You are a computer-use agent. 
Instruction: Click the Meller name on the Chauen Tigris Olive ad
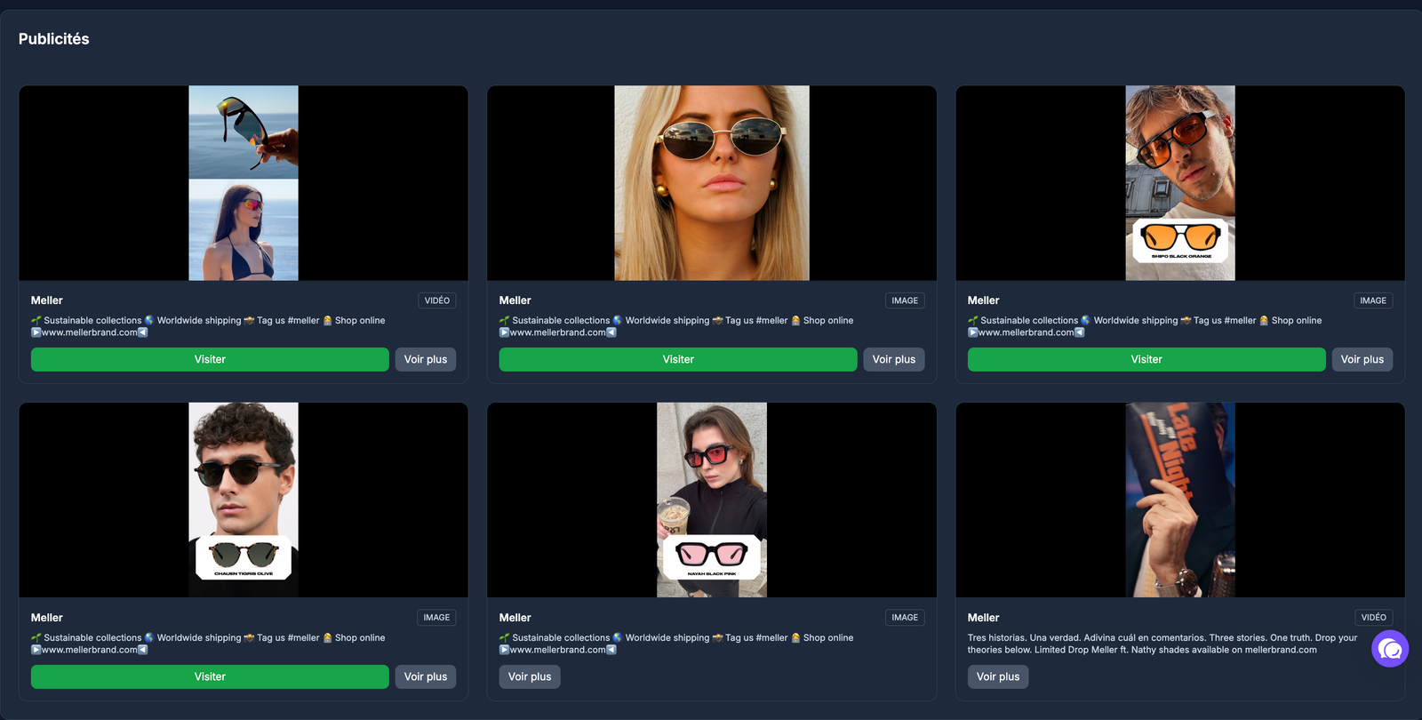click(47, 618)
